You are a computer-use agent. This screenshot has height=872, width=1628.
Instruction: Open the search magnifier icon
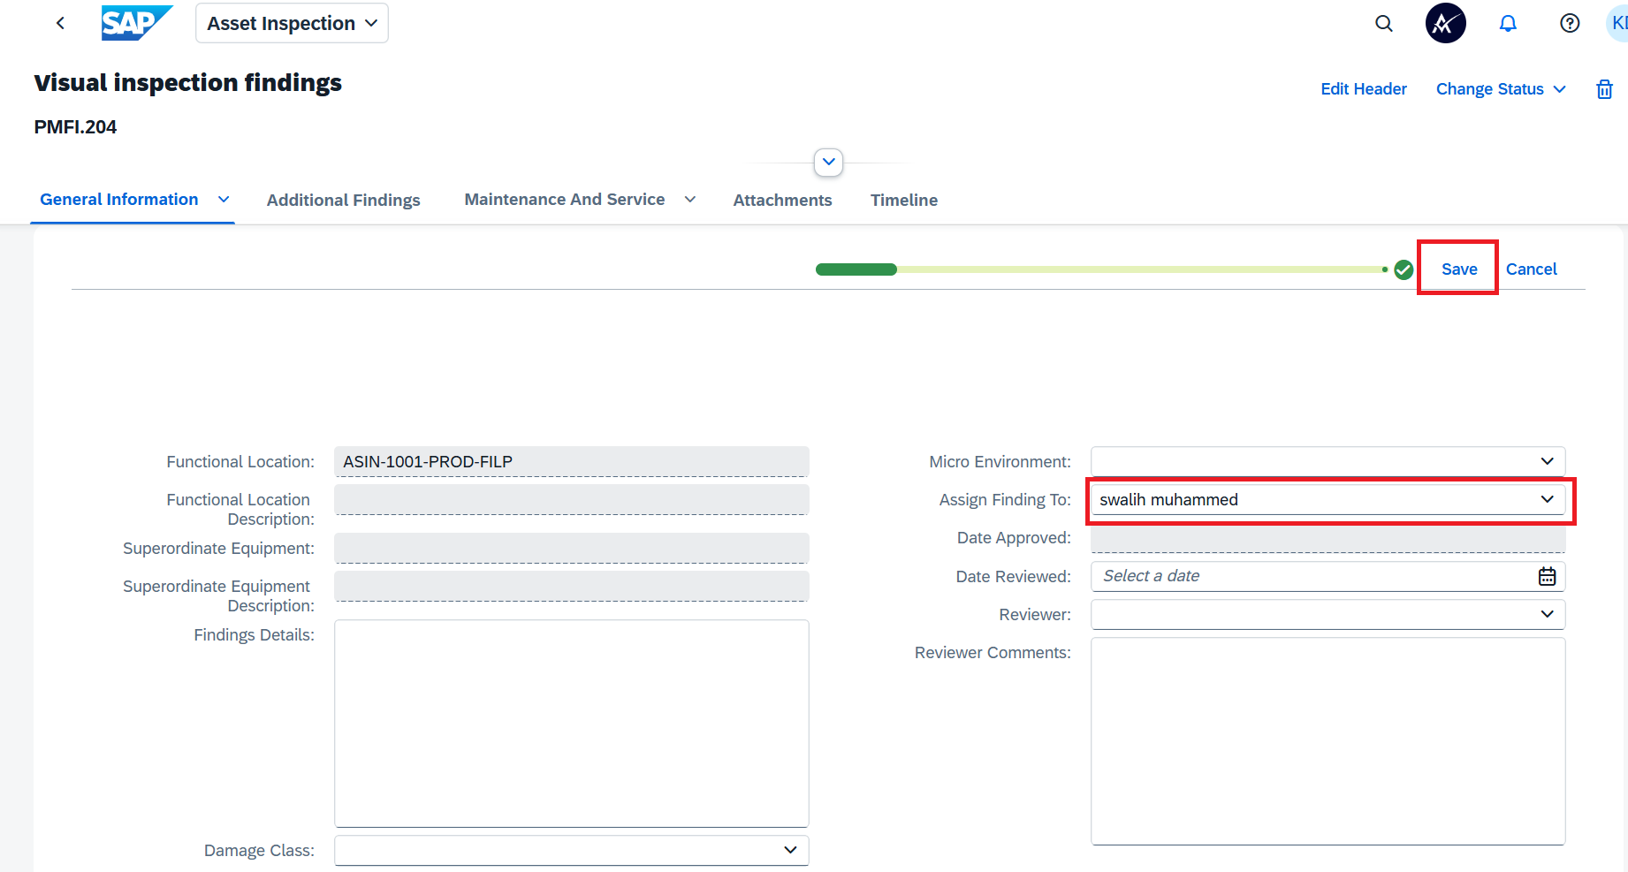(x=1384, y=24)
